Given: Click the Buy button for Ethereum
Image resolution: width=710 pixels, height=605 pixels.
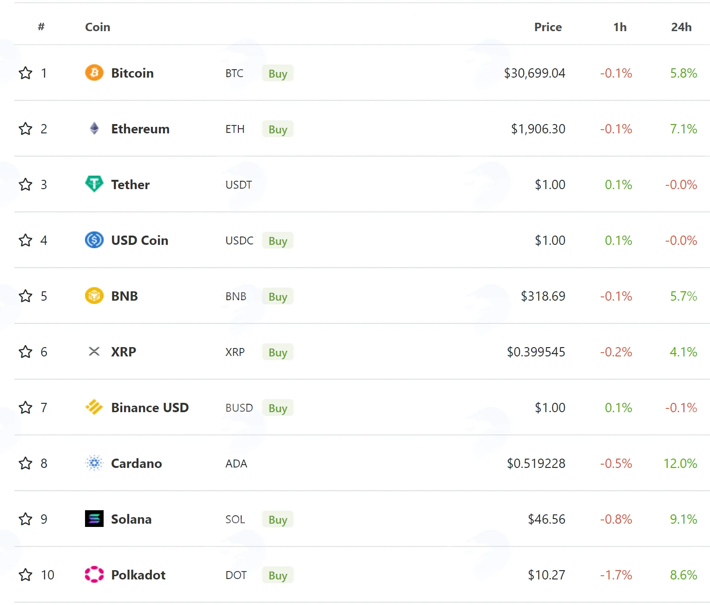Looking at the screenshot, I should point(278,129).
